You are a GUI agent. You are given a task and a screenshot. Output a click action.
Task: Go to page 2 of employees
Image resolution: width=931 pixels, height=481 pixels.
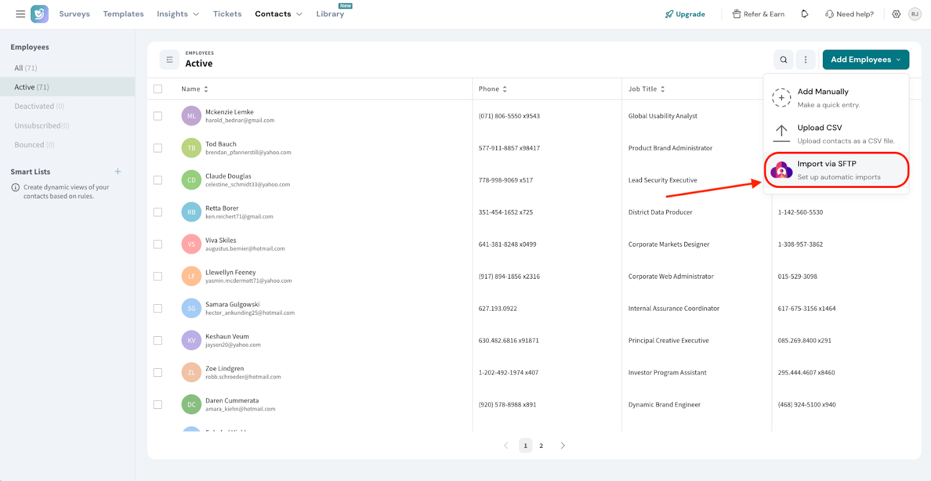coord(541,446)
